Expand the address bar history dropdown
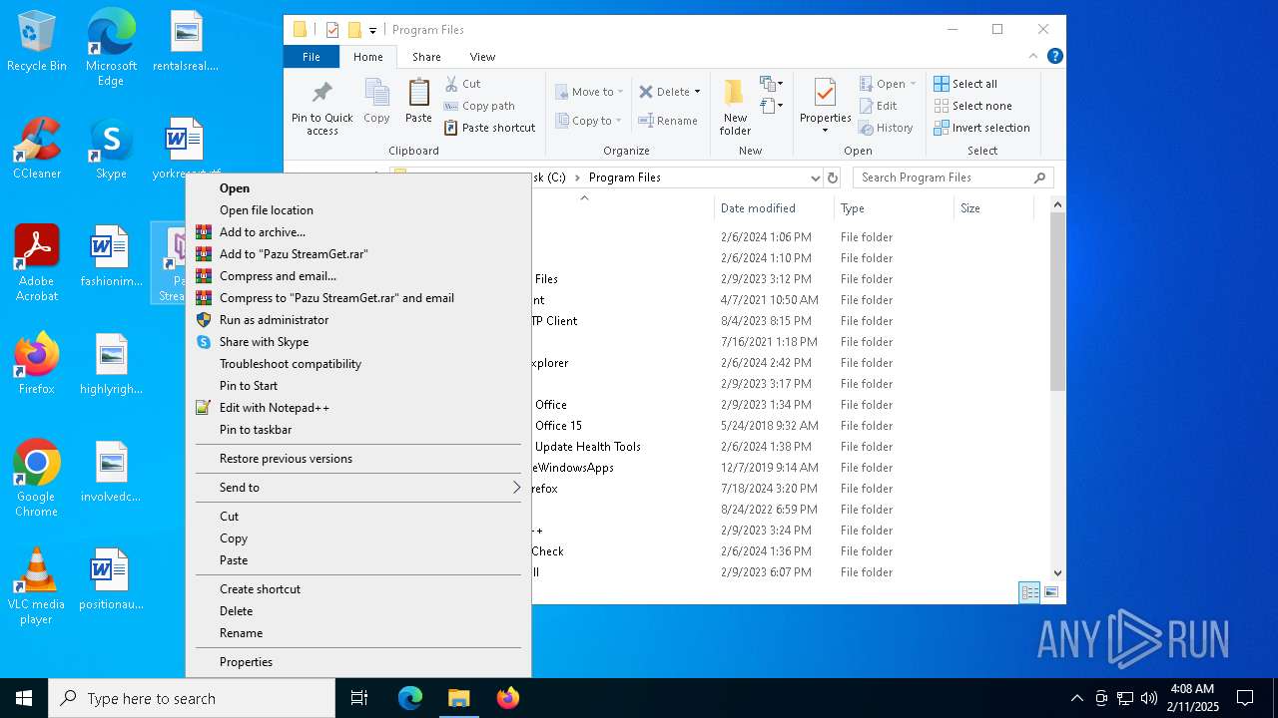The image size is (1278, 718). (x=816, y=178)
